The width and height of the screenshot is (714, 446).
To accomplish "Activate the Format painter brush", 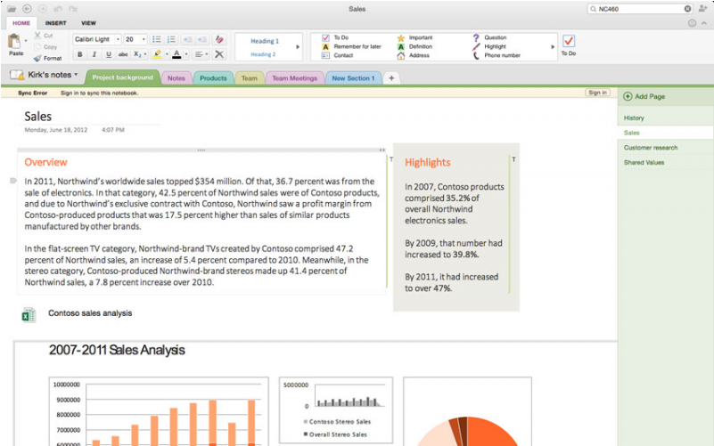I will click(37, 58).
